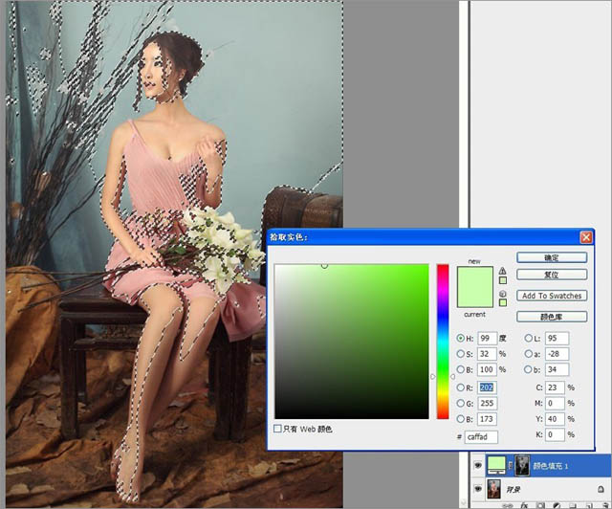Screen dimensions: 612x509
Task: Select the S (saturation) radio button
Action: [461, 354]
